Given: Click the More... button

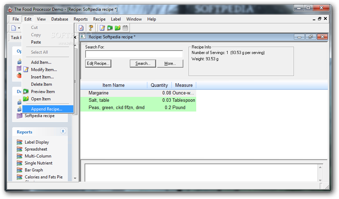Looking at the screenshot, I should point(170,63).
